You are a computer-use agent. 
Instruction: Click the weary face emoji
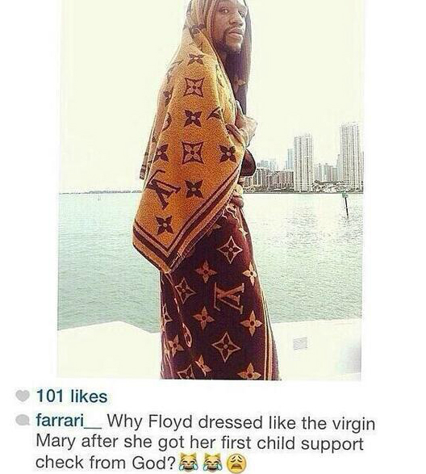point(237,462)
